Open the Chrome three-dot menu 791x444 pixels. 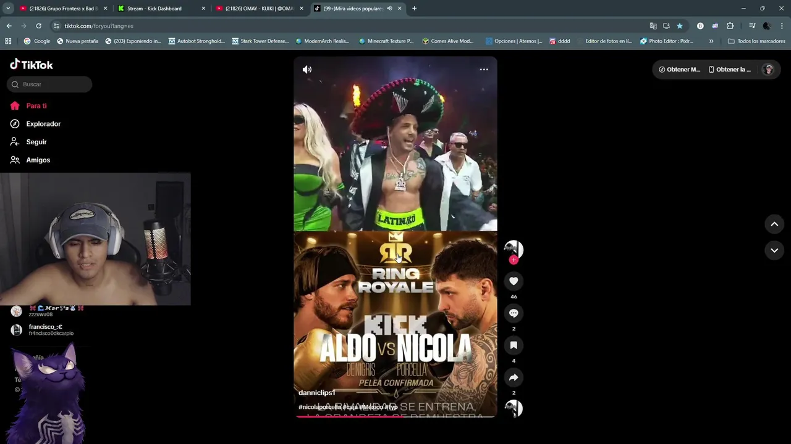click(x=782, y=26)
